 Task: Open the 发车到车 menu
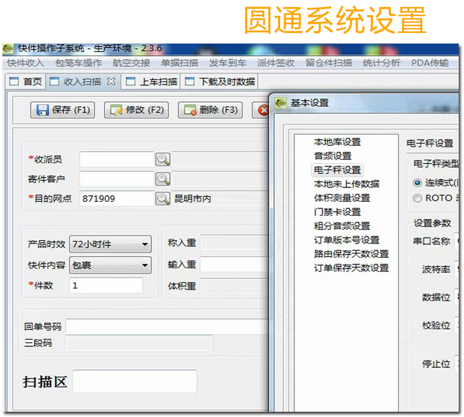(227, 63)
